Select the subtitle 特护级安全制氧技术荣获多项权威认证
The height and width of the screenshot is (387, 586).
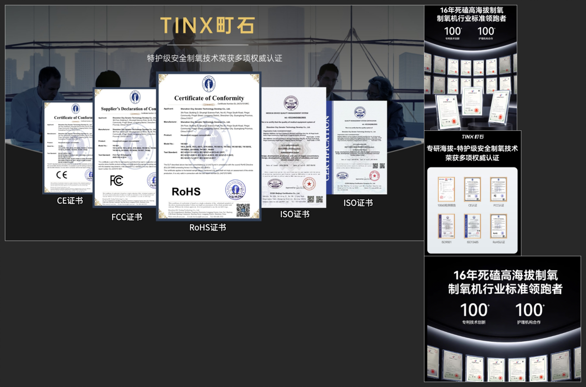pos(214,58)
